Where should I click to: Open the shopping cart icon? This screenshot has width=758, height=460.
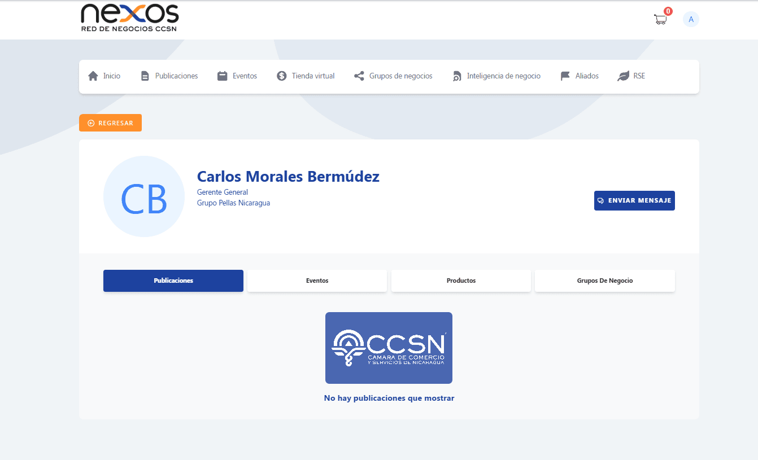click(x=660, y=19)
